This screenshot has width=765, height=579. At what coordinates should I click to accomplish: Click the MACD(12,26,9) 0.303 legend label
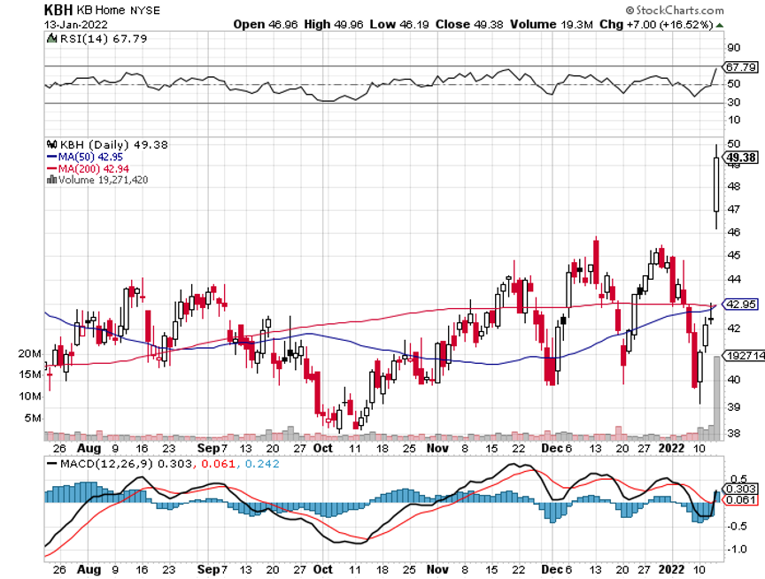click(x=126, y=464)
